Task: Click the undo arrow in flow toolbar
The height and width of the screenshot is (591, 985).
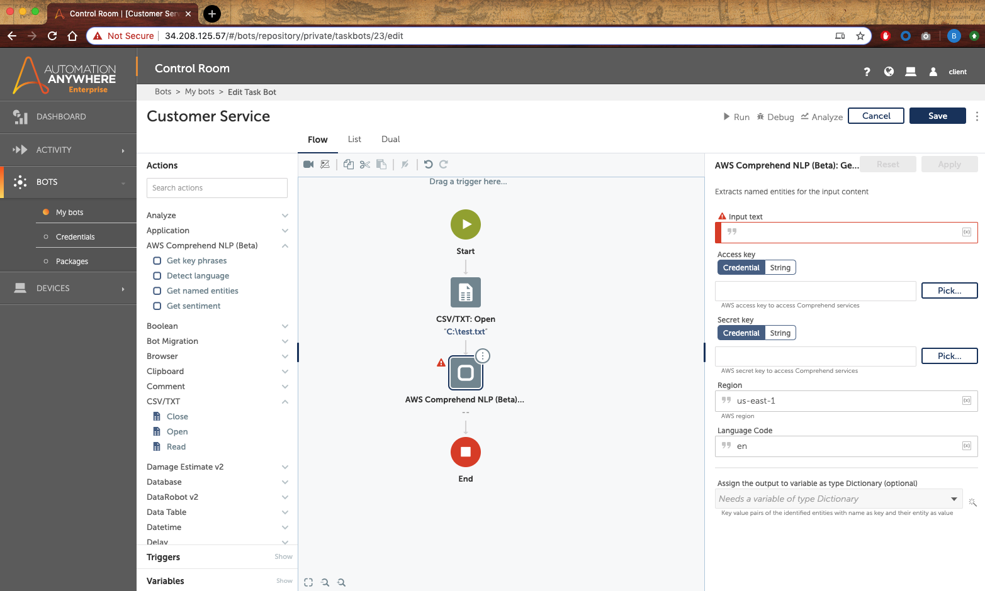Action: coord(428,164)
